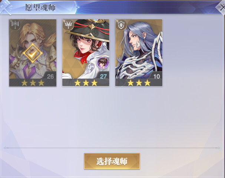Select the hat girl card as wish soul master
This screenshot has height=178, width=225.
(86, 53)
